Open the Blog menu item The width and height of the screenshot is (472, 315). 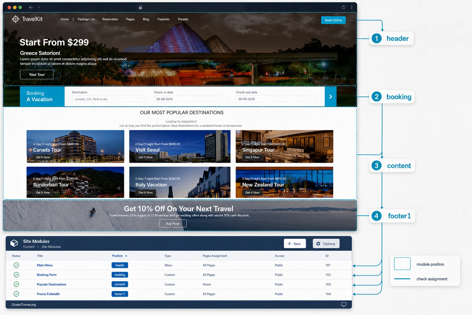[146, 19]
